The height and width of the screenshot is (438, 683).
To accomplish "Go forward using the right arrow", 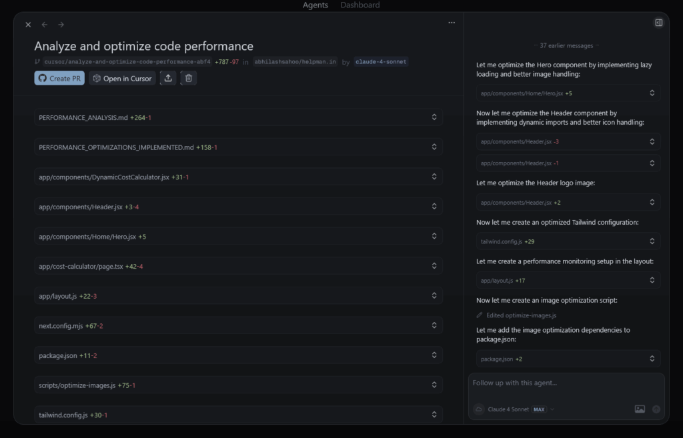I will (x=61, y=25).
